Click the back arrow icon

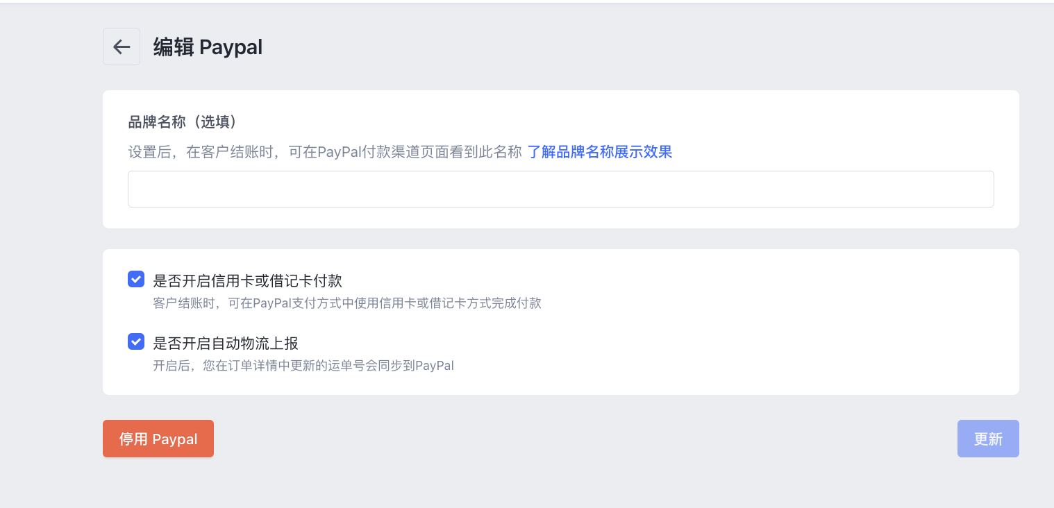tap(122, 46)
